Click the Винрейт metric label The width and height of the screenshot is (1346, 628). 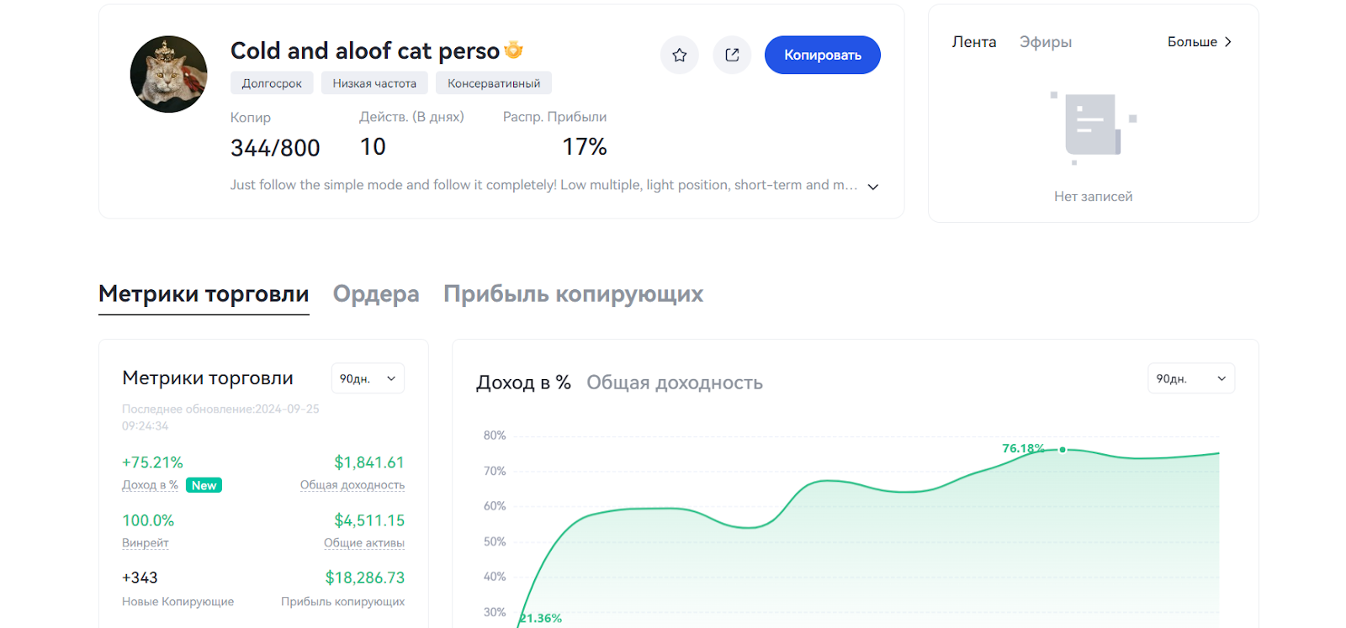145,543
